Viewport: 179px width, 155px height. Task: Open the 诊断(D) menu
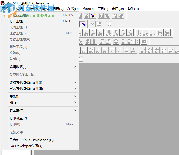coord(88,9)
